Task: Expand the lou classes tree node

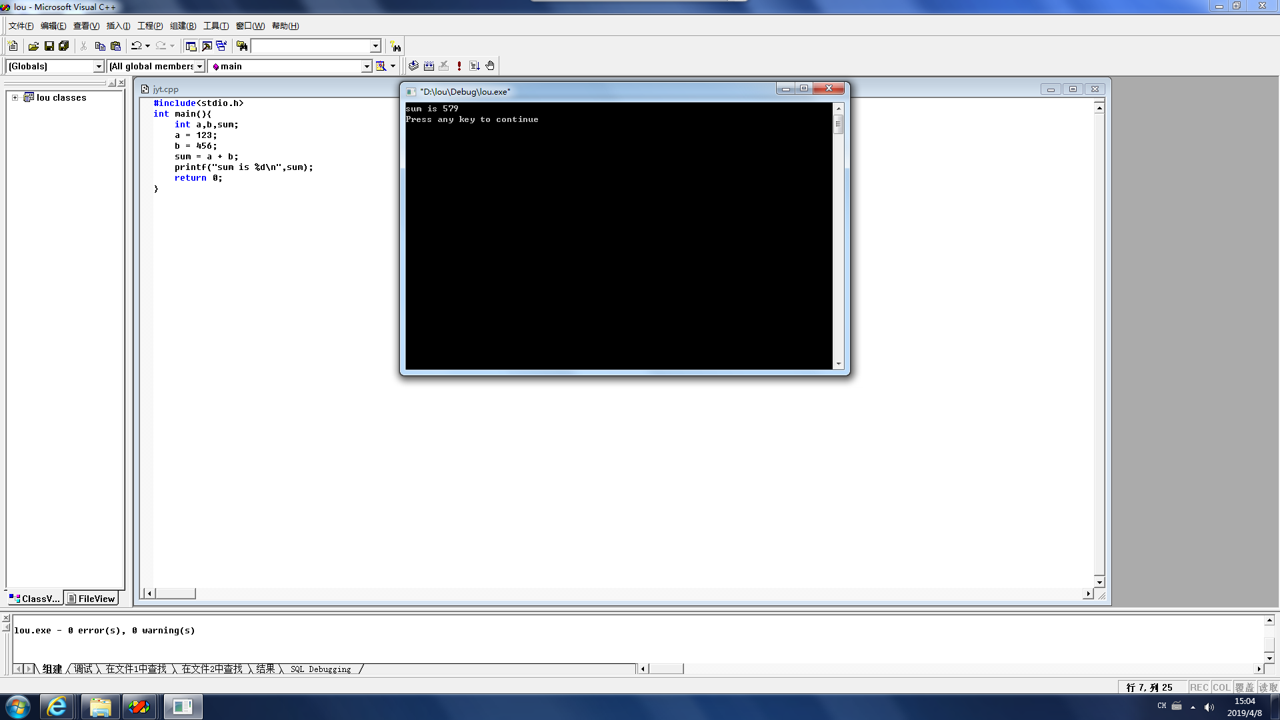Action: pyautogui.click(x=15, y=97)
